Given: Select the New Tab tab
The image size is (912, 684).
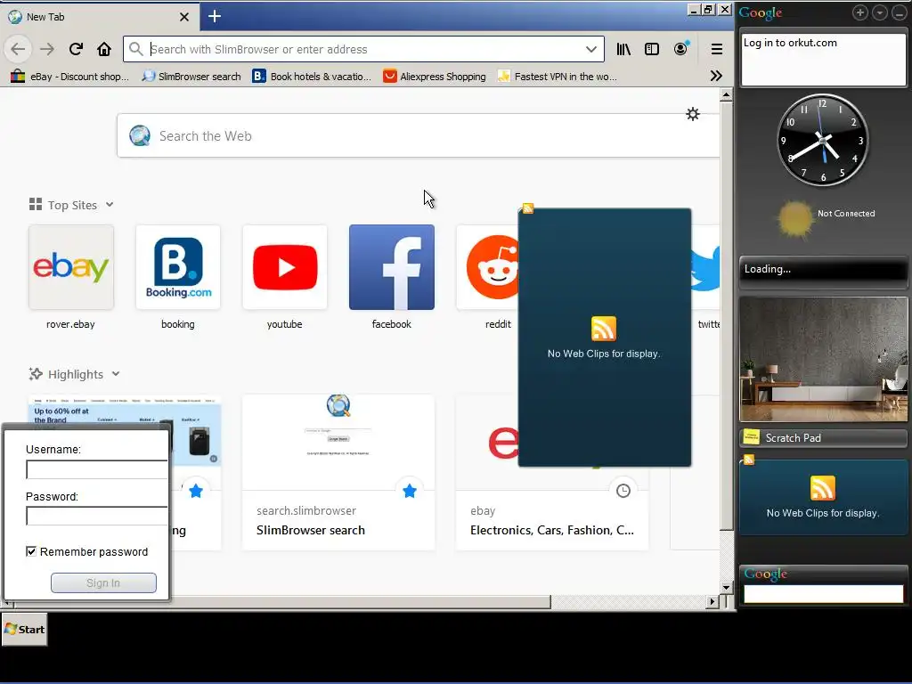Looking at the screenshot, I should click(99, 17).
